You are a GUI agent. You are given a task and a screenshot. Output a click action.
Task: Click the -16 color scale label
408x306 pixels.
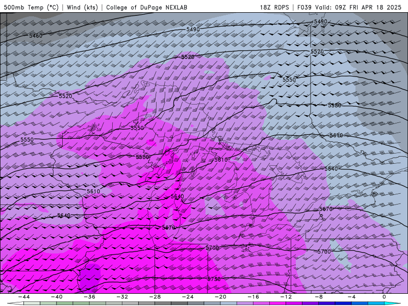tap(253, 297)
